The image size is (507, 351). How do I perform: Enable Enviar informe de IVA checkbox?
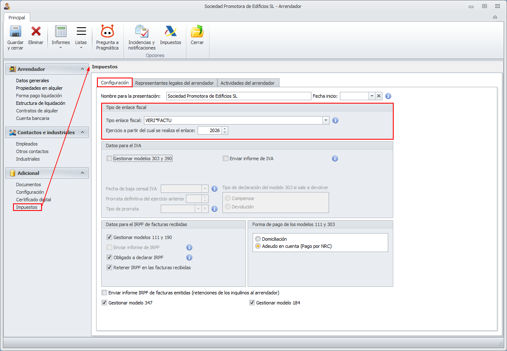226,159
